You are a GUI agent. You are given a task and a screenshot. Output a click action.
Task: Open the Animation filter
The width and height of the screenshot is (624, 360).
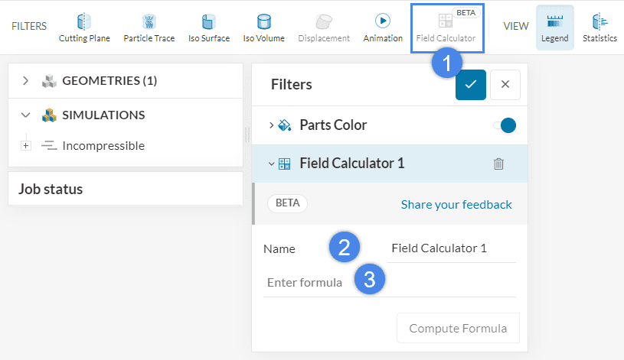382,28
